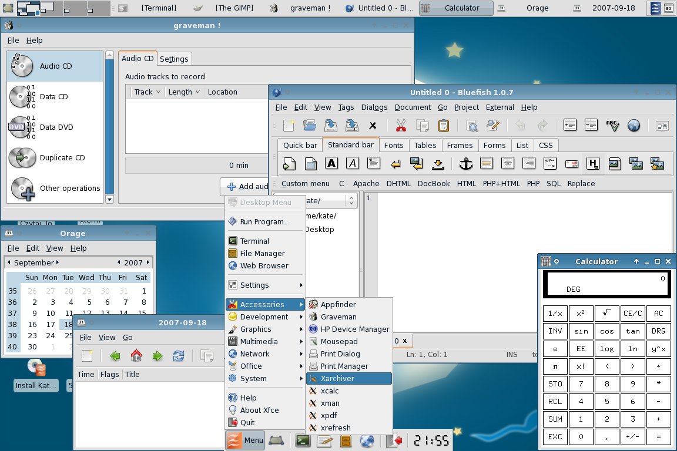Screen dimensions: 677x451
Task: Click the INV button on the Calculator
Action: 555,331
